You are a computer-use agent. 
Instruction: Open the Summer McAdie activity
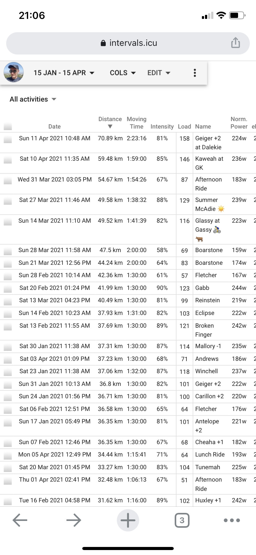(210, 204)
